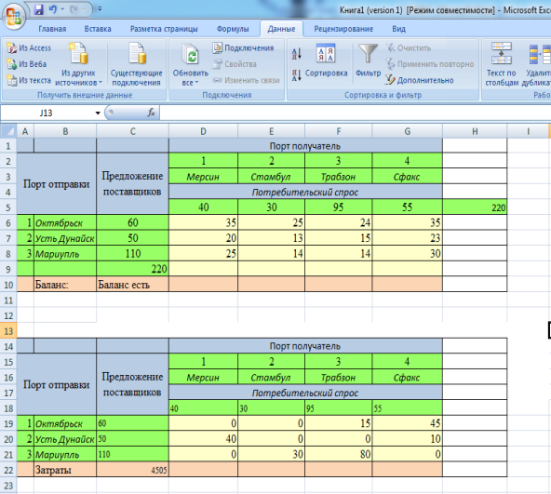551x494 pixels.
Task: Open the Разметка страницы tab
Action: coord(164,29)
